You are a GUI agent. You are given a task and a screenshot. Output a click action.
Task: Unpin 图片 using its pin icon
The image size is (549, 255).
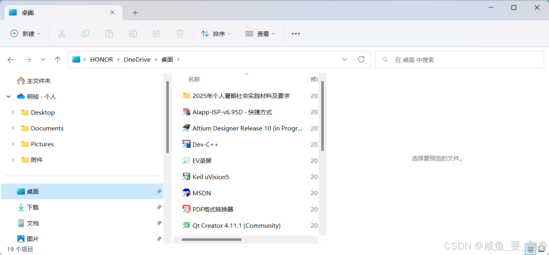click(x=159, y=239)
